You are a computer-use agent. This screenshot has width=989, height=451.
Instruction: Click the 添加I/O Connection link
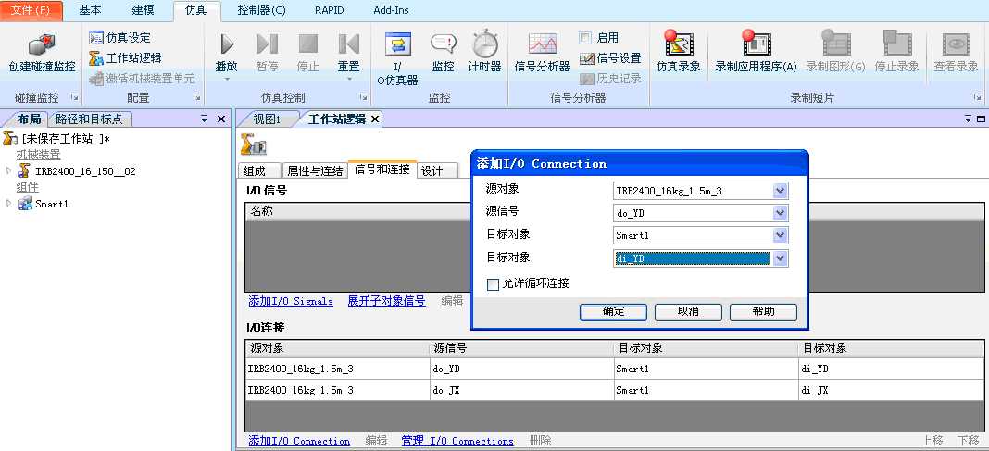[x=299, y=441]
